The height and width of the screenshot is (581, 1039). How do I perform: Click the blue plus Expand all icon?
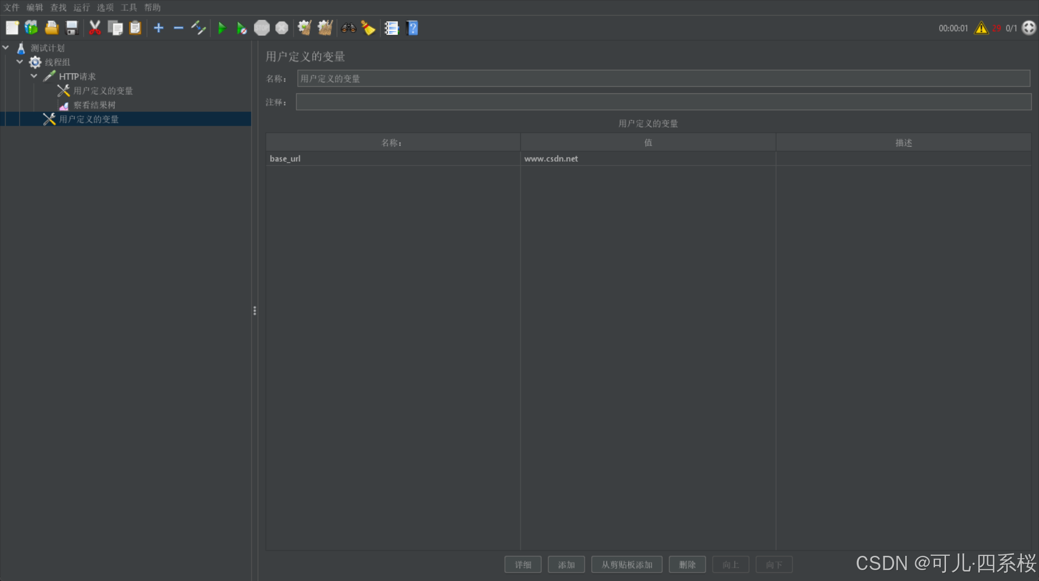158,28
